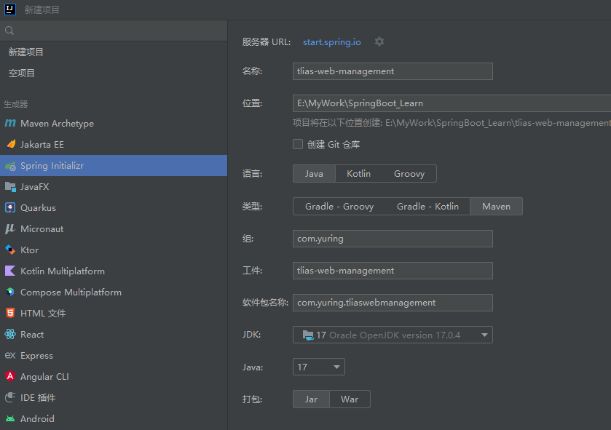
Task: Set packaging type to War
Action: [x=350, y=399]
